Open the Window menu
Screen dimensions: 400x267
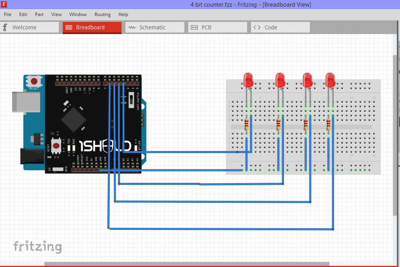(x=78, y=14)
